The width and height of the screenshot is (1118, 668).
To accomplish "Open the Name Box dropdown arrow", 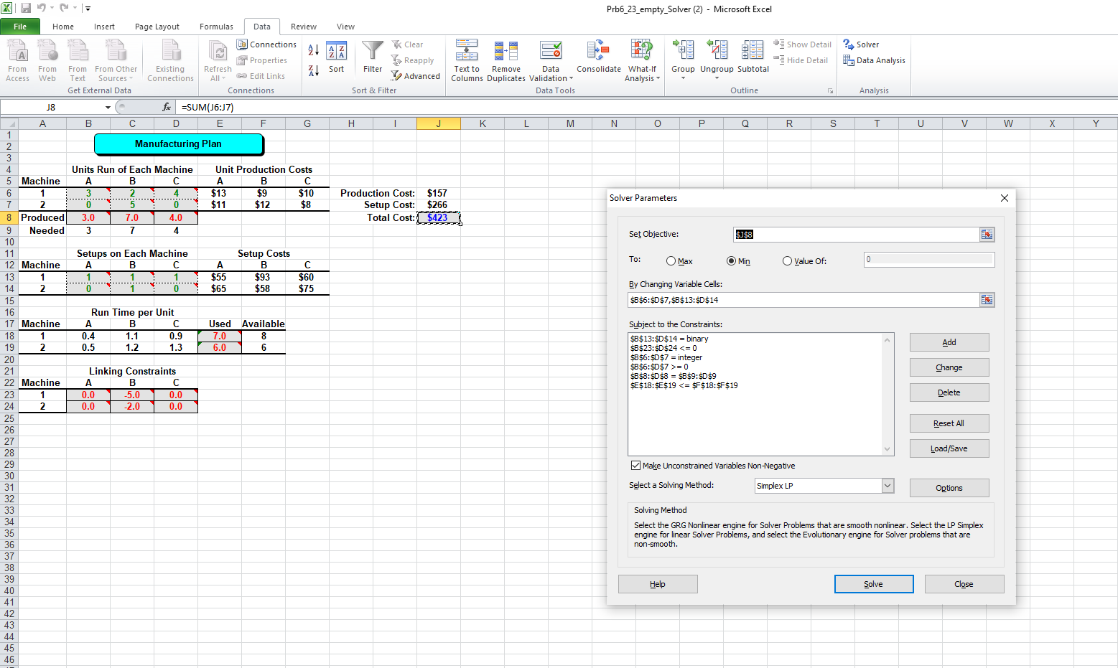I will pyautogui.click(x=108, y=108).
